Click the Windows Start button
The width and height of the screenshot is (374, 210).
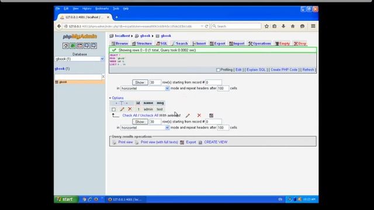pyautogui.click(x=66, y=199)
